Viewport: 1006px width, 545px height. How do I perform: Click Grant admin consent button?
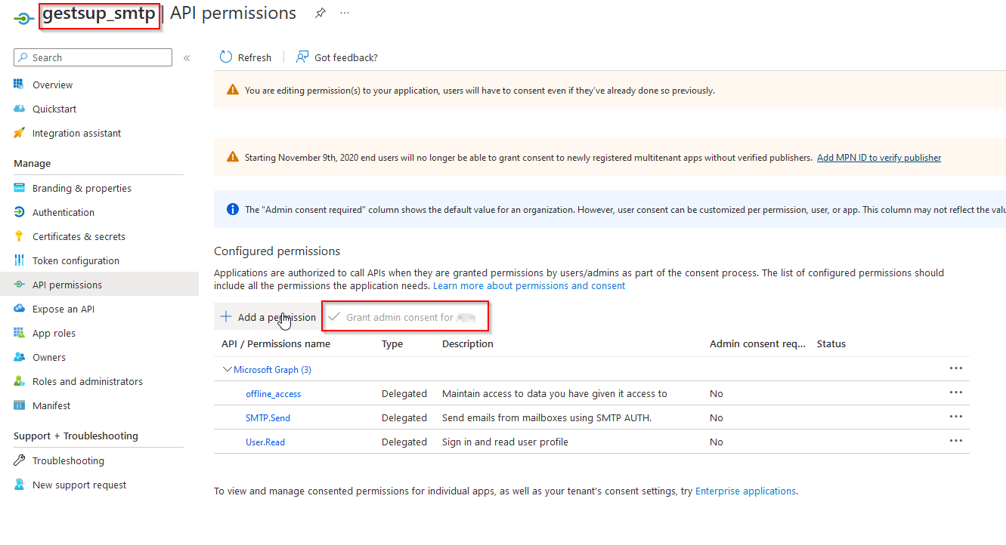(x=405, y=317)
